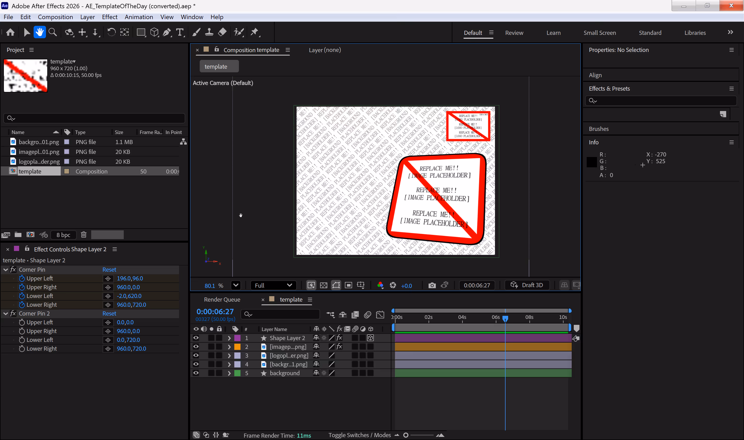Click the orange label swatch of layer 2
Viewport: 744px width, 440px height.
point(237,347)
